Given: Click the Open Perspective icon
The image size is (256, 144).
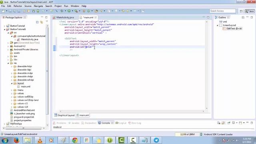Looking at the screenshot, I should click(241, 11).
